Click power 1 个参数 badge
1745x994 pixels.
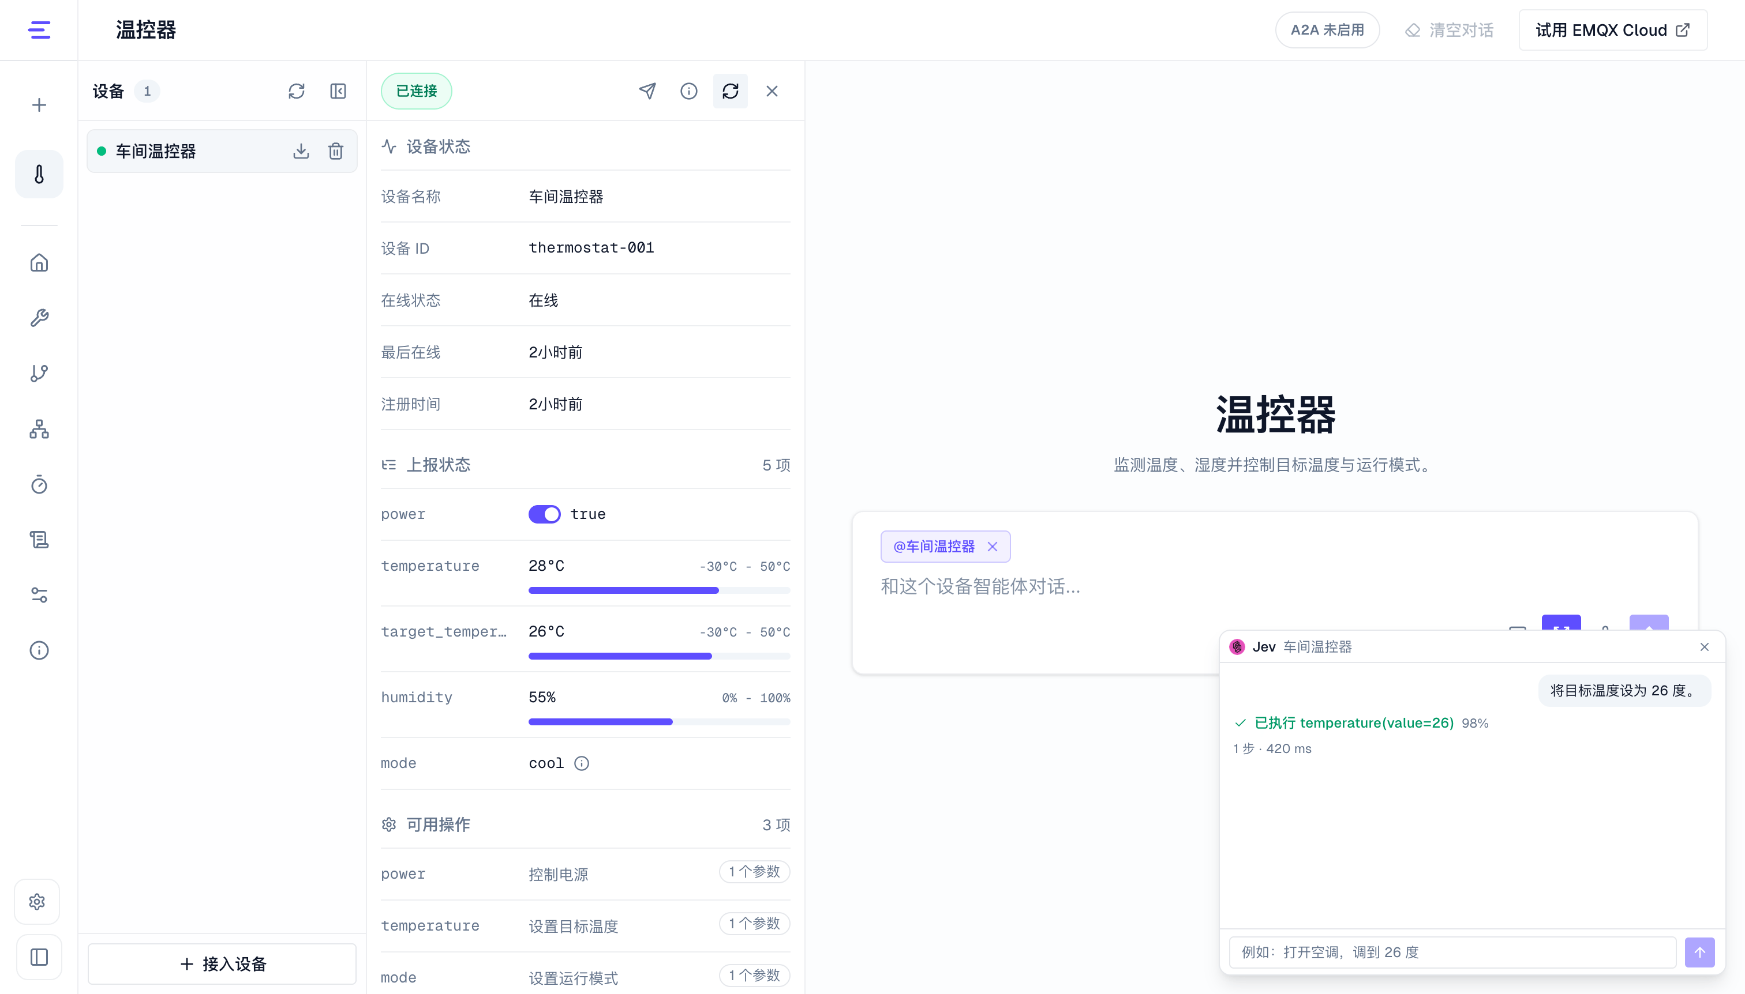754,872
